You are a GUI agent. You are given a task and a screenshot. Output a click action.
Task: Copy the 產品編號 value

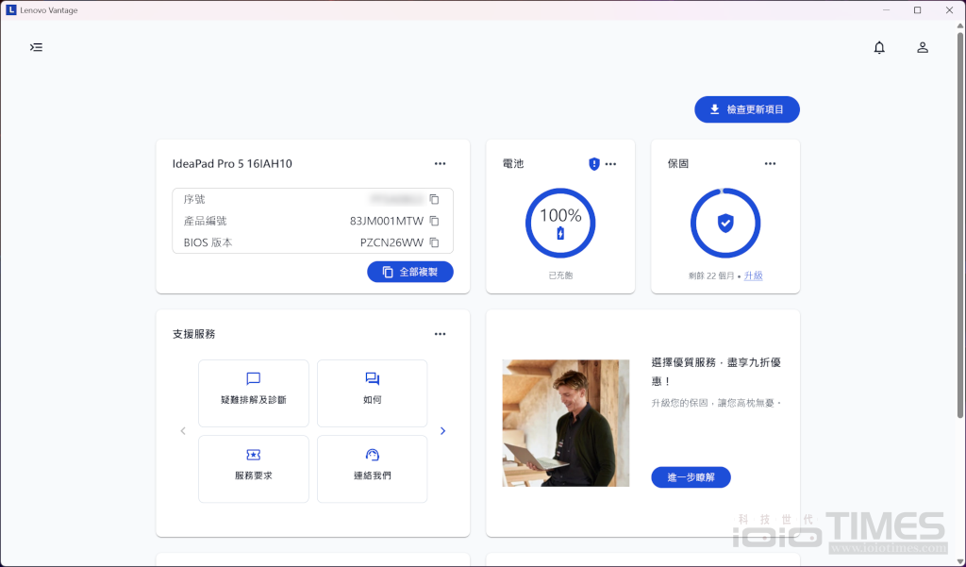[434, 221]
